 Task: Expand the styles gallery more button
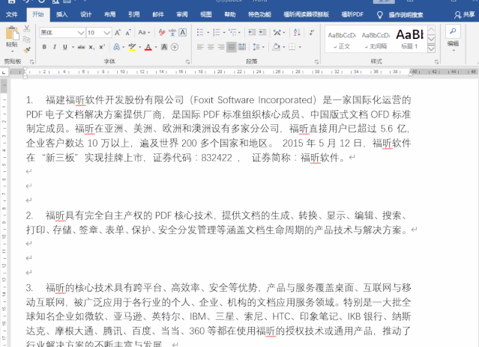click(431, 49)
